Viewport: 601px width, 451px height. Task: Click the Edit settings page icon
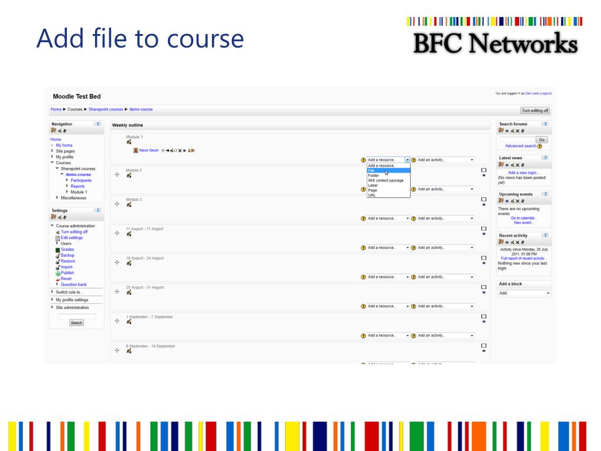[x=58, y=238]
